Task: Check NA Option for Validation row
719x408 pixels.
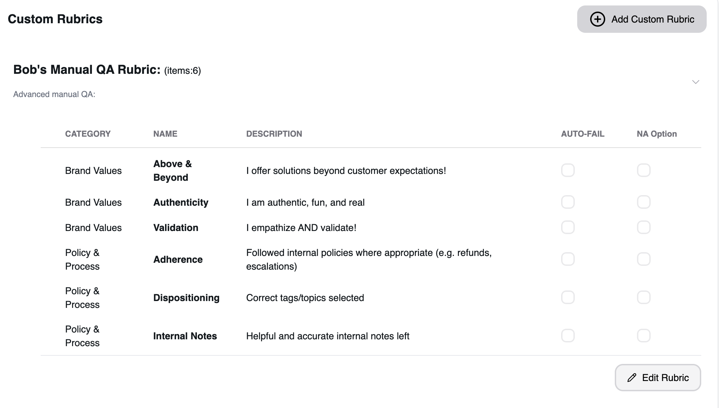Action: pos(643,227)
